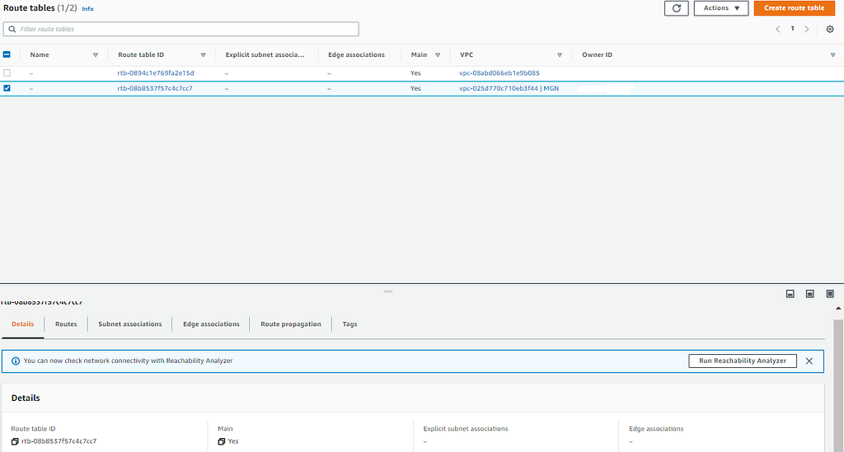Image resolution: width=844 pixels, height=452 pixels.
Task: Sort by Route table ID column arrow
Action: click(203, 55)
